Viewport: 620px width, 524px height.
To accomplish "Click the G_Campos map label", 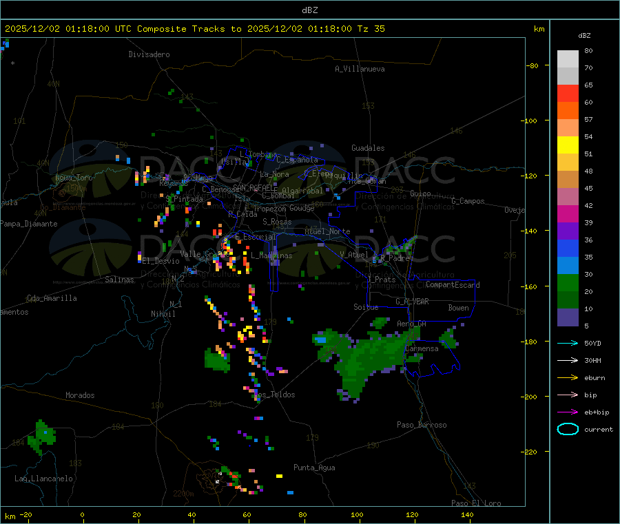I will tap(468, 201).
